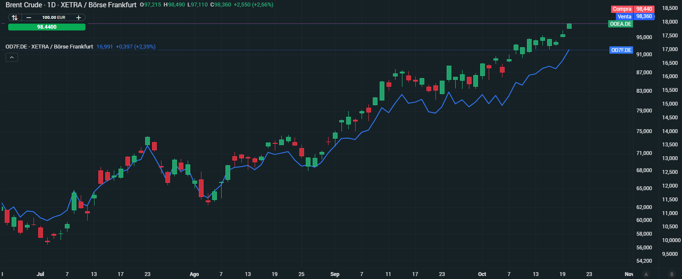
Task: Toggle auto scale A button on price axis
Action: [x=646, y=274]
